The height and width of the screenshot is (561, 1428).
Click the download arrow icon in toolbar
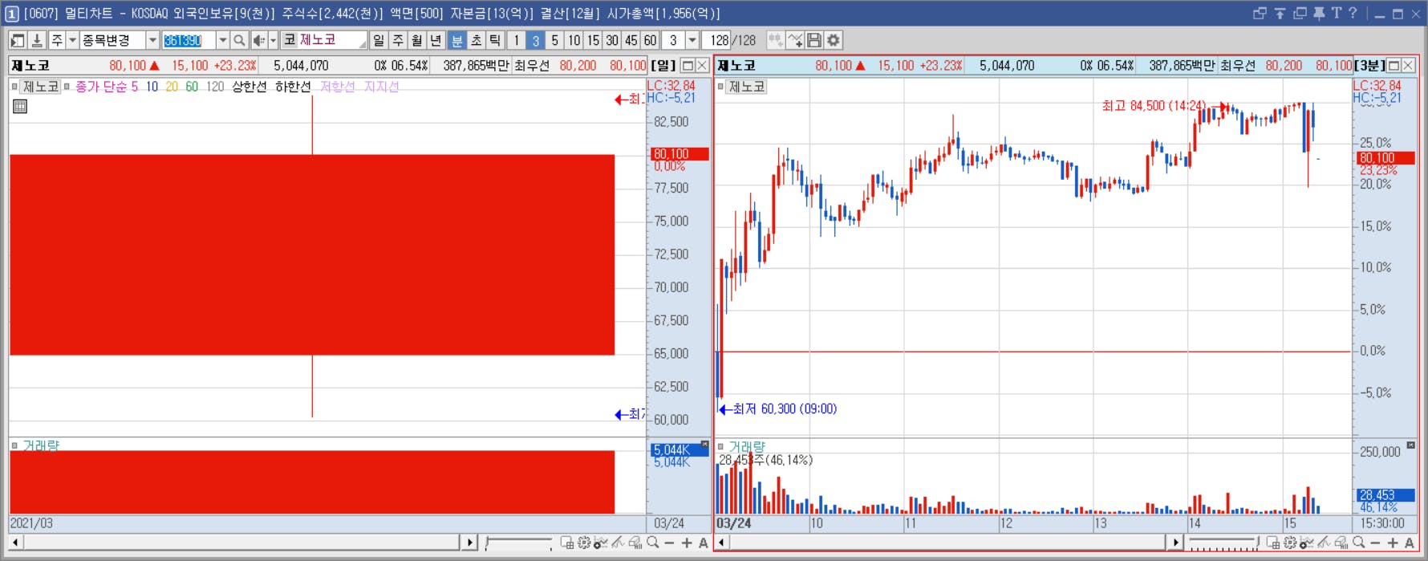coord(37,40)
